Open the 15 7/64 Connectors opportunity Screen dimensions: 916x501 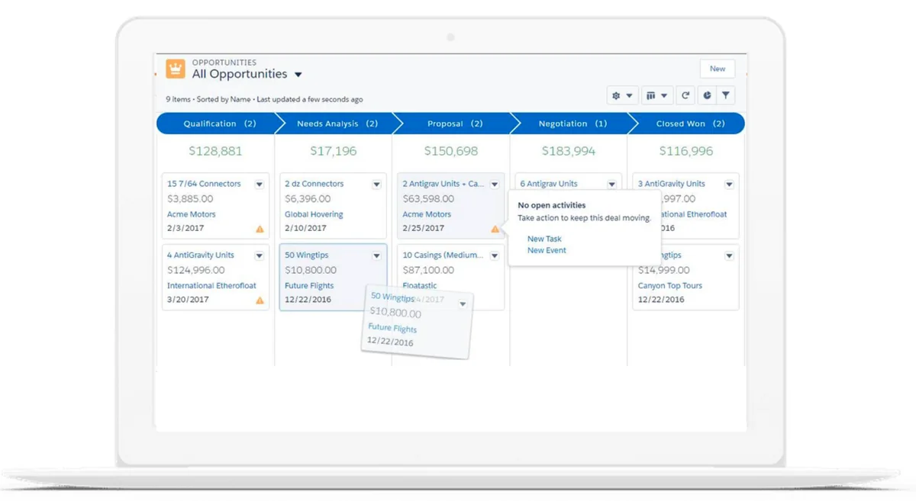204,184
